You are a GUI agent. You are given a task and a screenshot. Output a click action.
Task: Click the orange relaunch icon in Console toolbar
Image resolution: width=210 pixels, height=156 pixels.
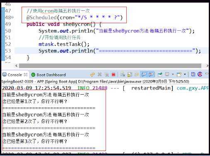(92, 75)
